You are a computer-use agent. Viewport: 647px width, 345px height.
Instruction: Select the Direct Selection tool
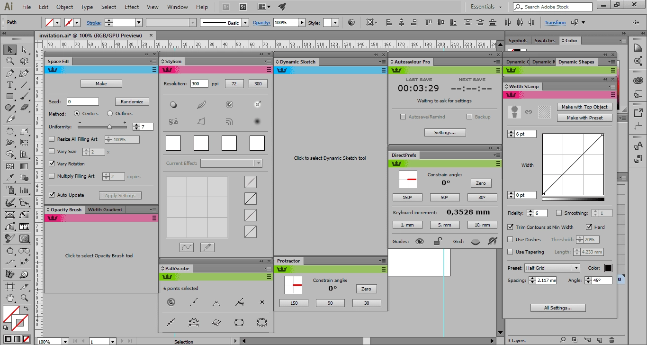[24, 50]
